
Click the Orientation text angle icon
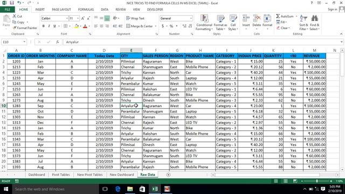pos(115,18)
